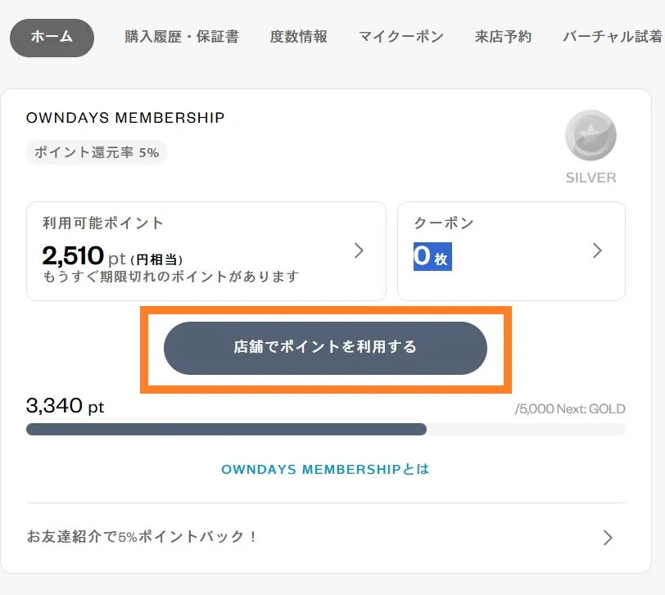
Task: Open available points chevron arrow
Action: click(x=359, y=250)
